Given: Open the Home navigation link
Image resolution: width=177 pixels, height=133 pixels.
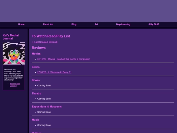Looking at the screenshot, I should (x=21, y=24).
